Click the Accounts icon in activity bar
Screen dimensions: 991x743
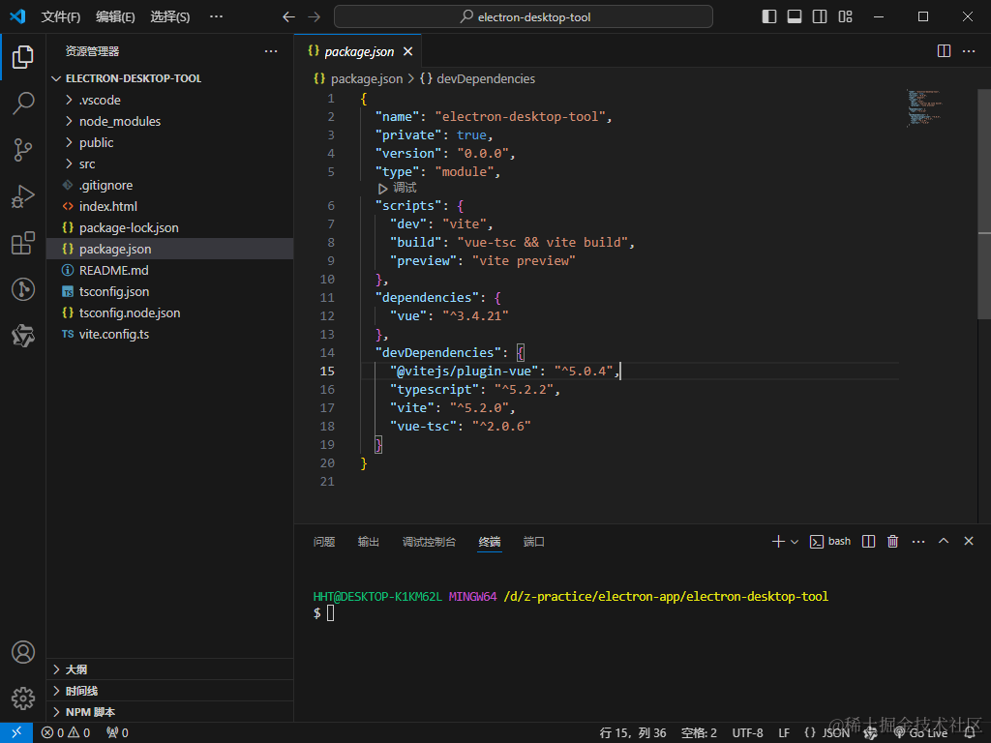(23, 652)
